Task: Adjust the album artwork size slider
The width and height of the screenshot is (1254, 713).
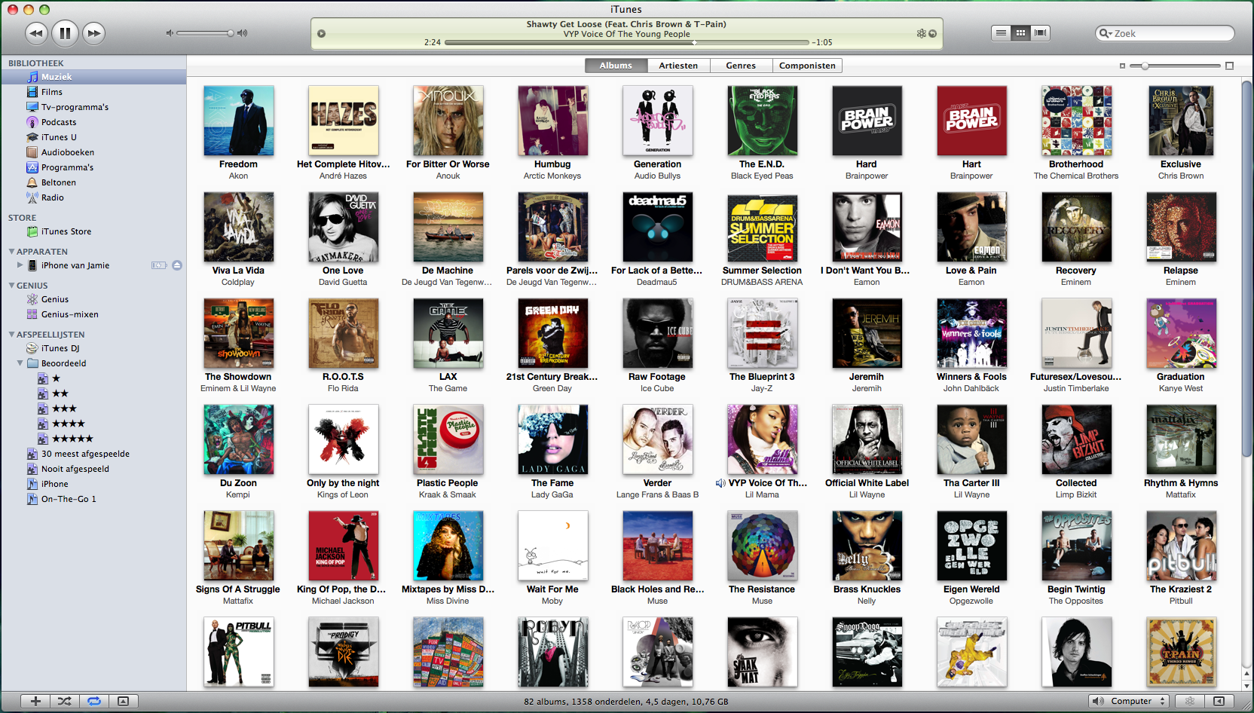Action: (1176, 66)
